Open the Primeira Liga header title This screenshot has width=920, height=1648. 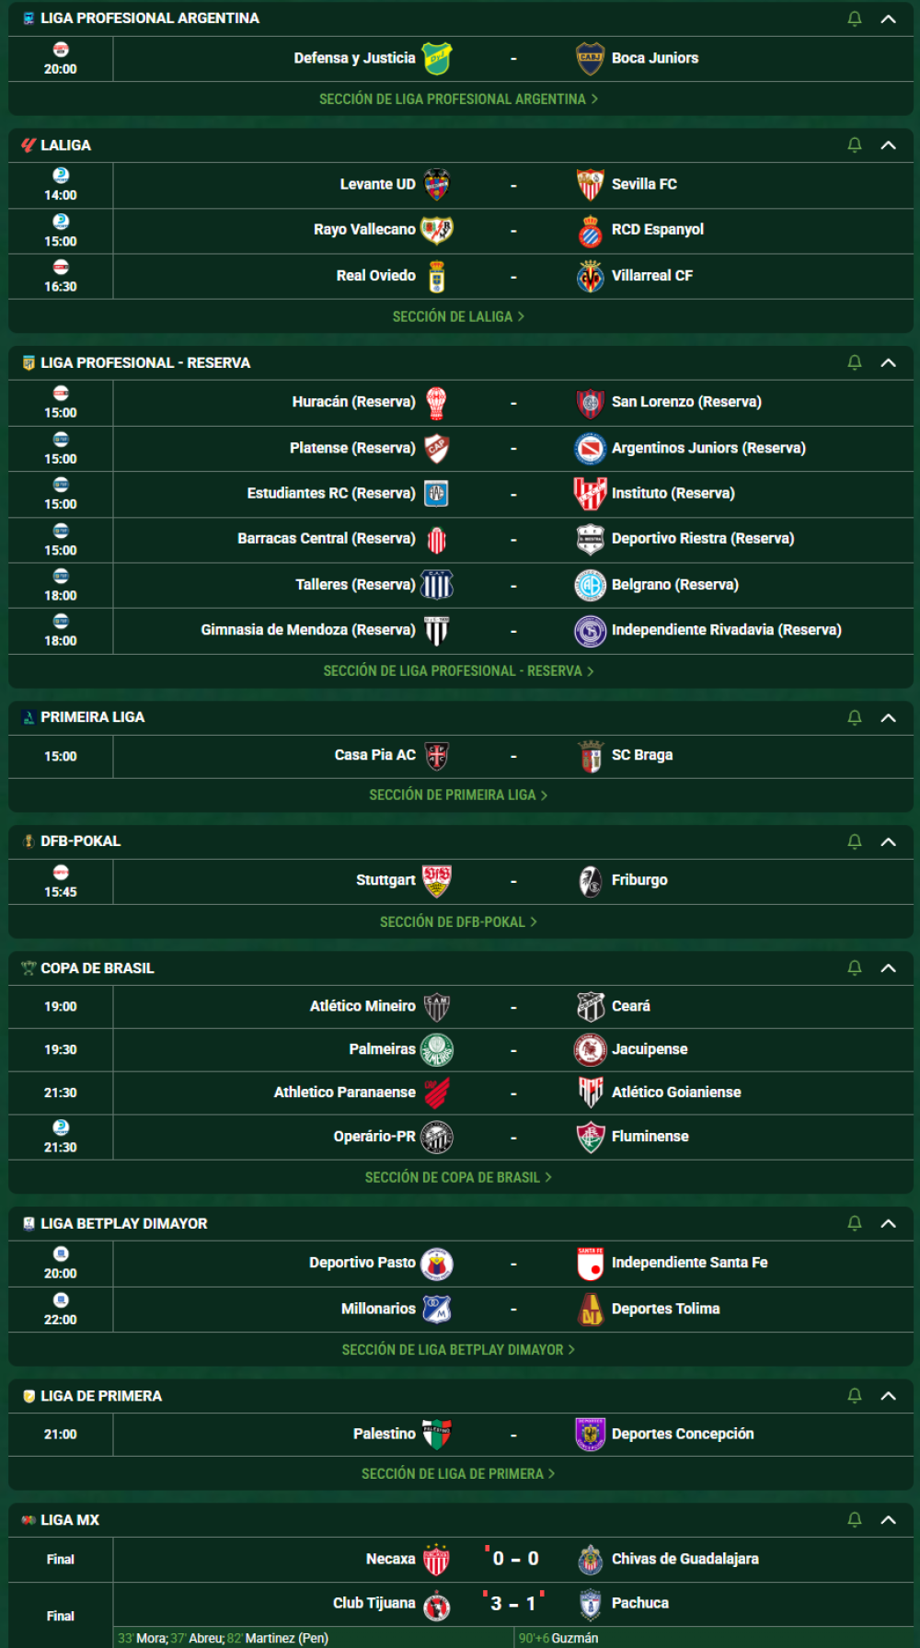(x=93, y=717)
